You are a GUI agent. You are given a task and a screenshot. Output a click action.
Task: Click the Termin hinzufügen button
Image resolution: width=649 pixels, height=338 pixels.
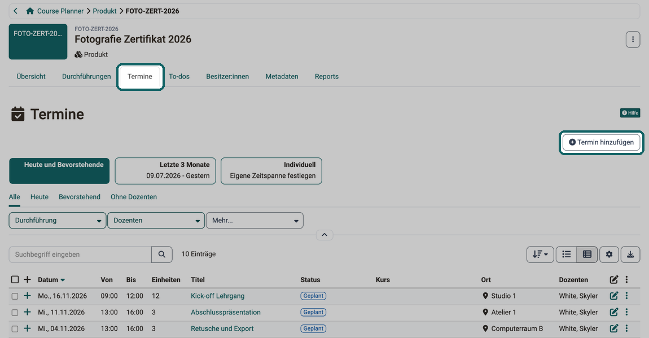(601, 142)
